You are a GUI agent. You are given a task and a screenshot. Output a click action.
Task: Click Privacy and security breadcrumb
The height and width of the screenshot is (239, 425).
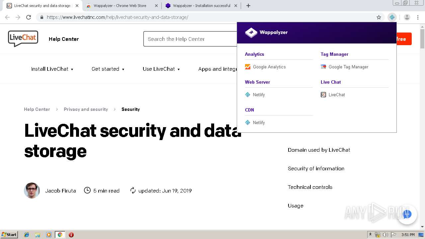click(x=86, y=109)
